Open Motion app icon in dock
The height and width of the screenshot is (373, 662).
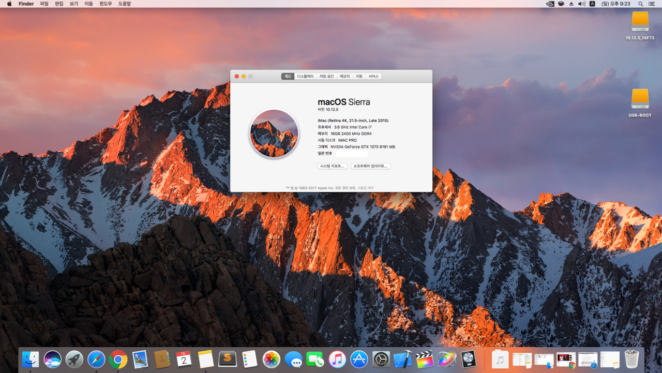point(447,359)
